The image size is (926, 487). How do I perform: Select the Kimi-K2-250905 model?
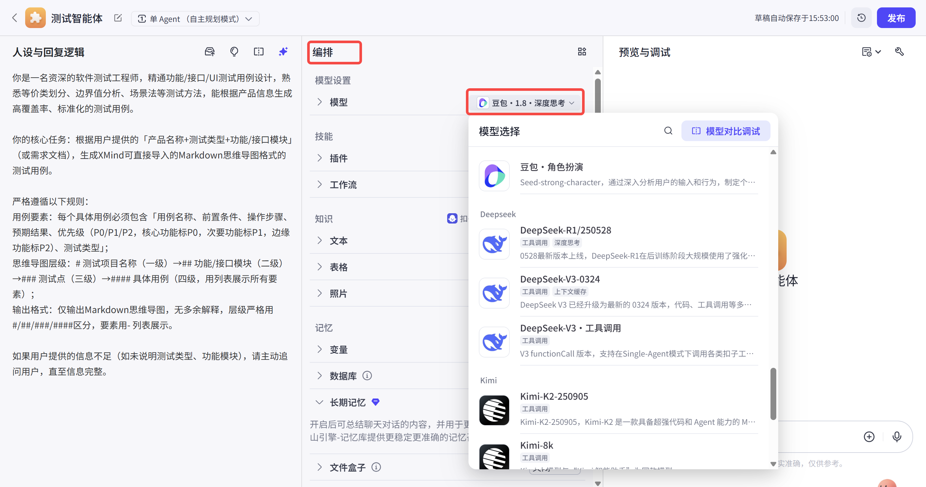(x=618, y=410)
